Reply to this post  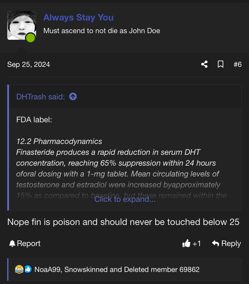[x=226, y=243]
